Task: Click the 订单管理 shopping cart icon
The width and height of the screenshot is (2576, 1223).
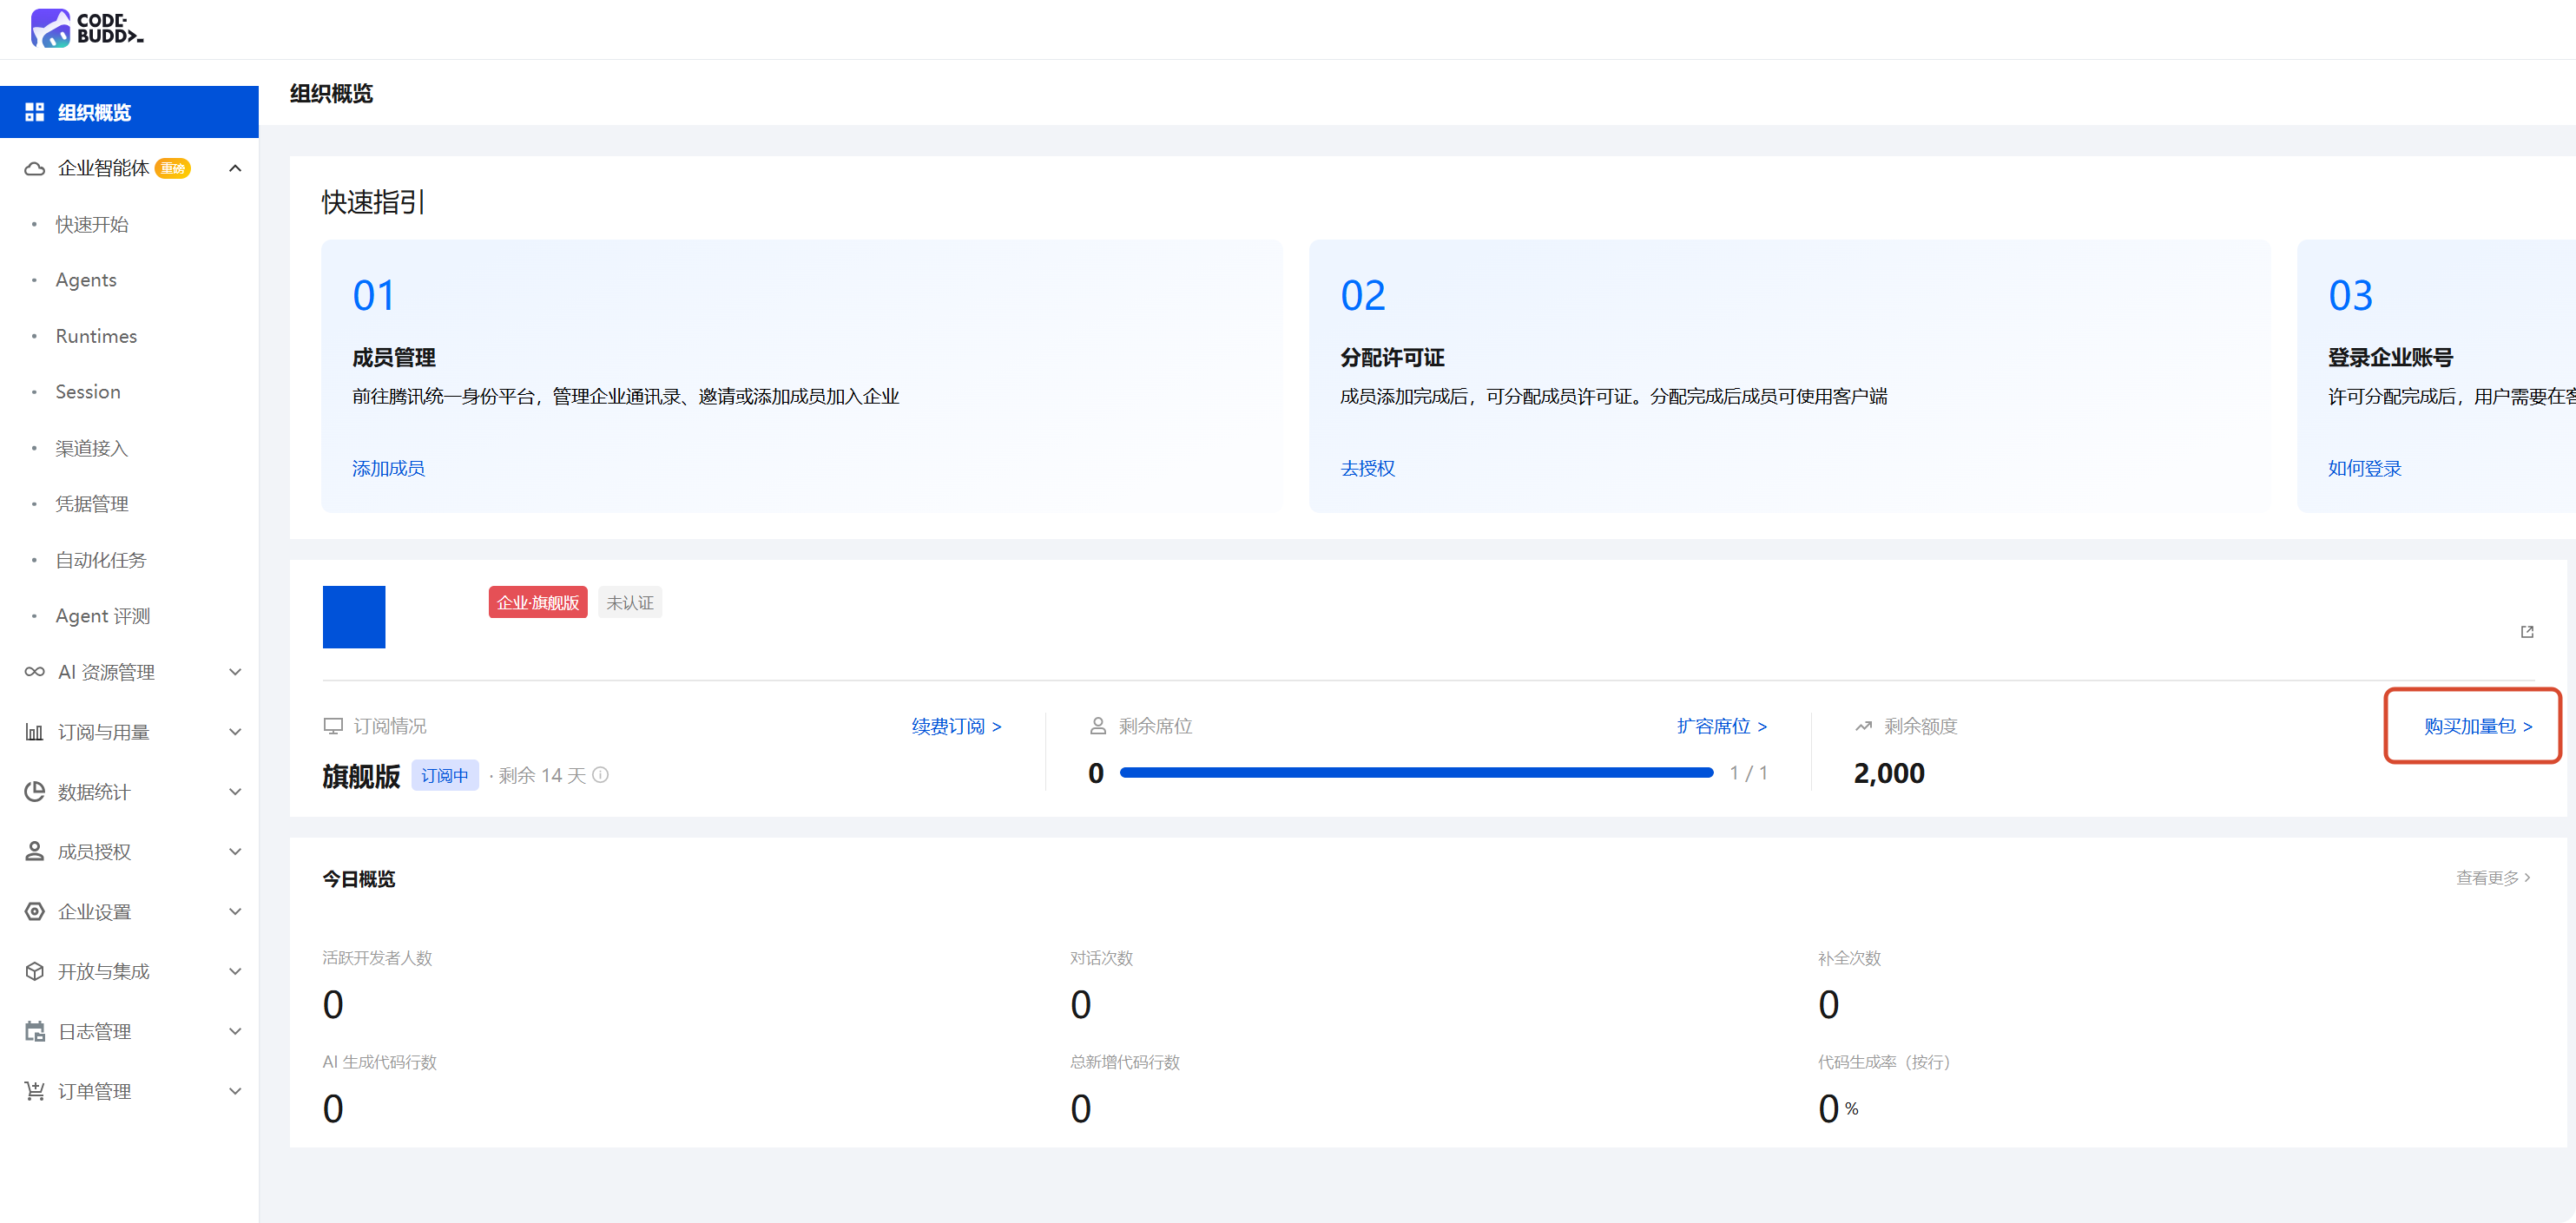Action: (34, 1091)
